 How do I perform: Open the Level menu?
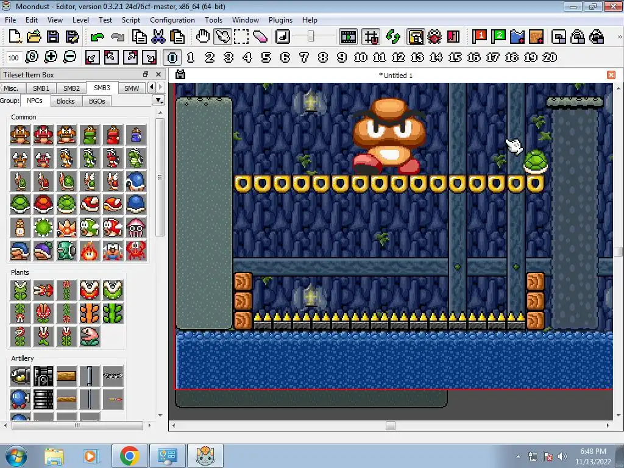[x=80, y=20]
